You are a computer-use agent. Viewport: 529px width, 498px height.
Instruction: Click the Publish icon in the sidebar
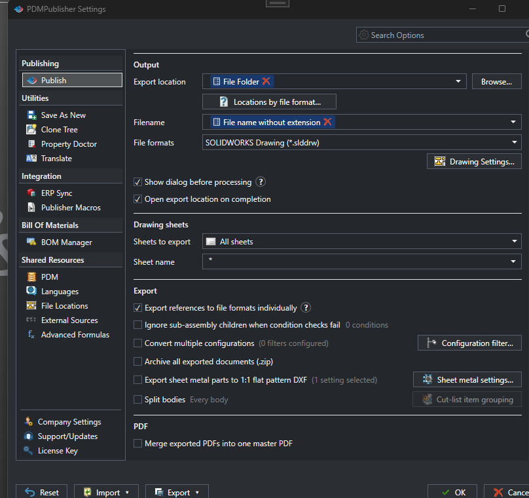[32, 81]
